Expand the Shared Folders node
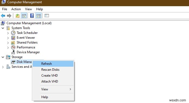This screenshot has width=189, height=103. [8, 43]
